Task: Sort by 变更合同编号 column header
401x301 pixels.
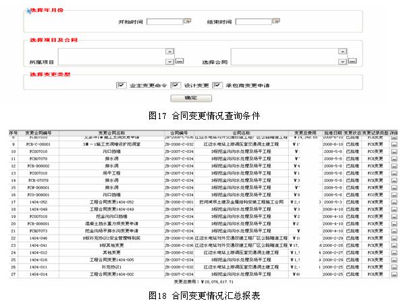Action: tap(38, 133)
